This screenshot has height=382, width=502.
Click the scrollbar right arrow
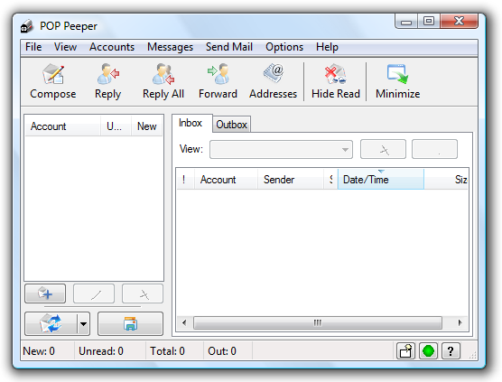click(x=460, y=322)
